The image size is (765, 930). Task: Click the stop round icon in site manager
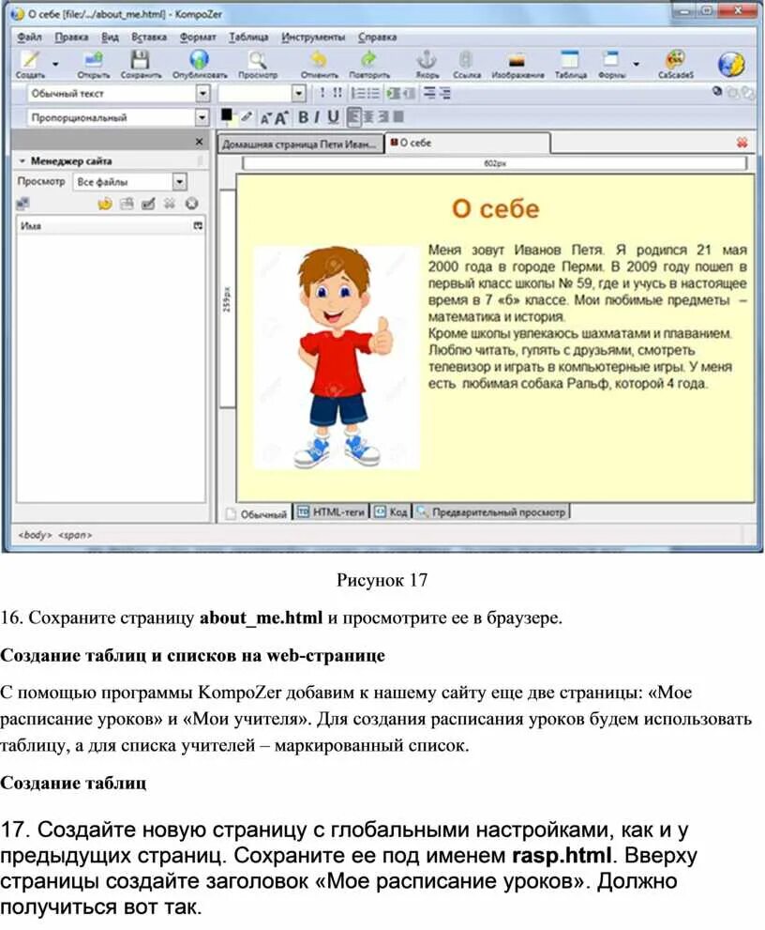pyautogui.click(x=191, y=204)
